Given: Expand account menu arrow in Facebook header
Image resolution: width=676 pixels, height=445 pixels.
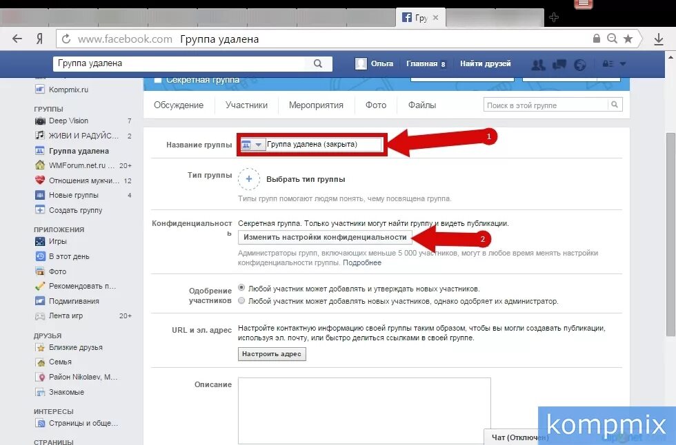Looking at the screenshot, I should pyautogui.click(x=623, y=63).
